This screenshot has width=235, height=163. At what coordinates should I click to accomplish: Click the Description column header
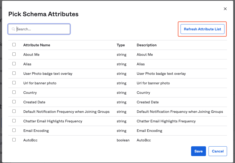click(x=147, y=45)
